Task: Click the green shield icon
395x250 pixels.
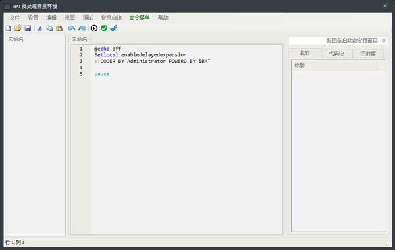Action: tap(104, 28)
